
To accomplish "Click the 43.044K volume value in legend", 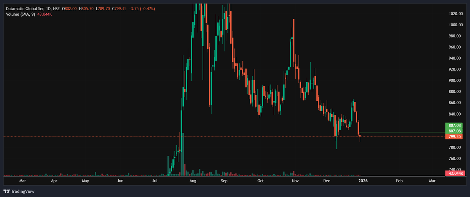I will [x=45, y=14].
